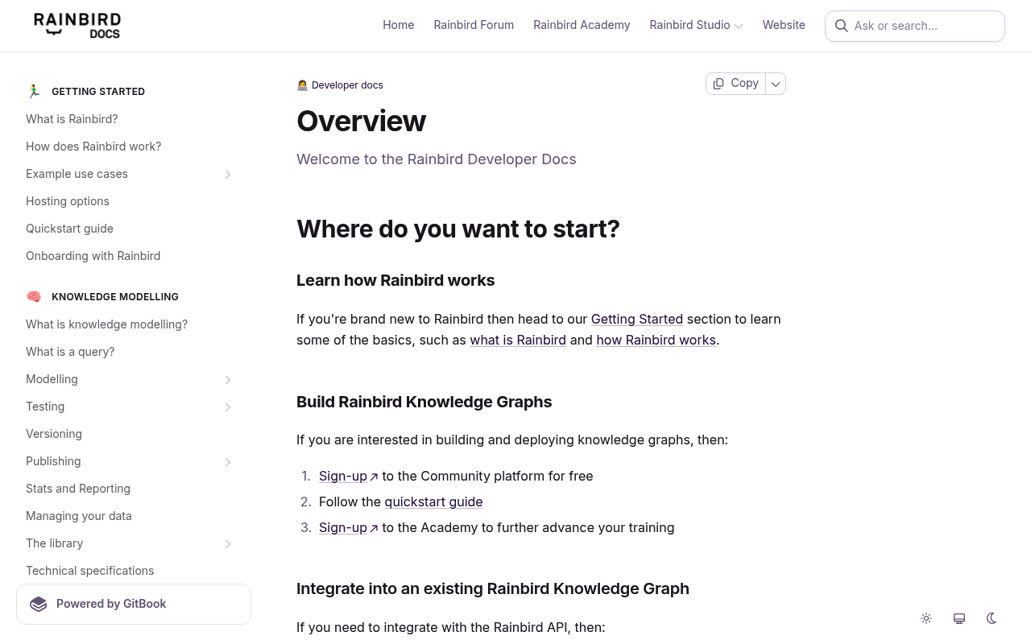Expand the Modelling section chevron
The height and width of the screenshot is (644, 1031).
tap(228, 380)
